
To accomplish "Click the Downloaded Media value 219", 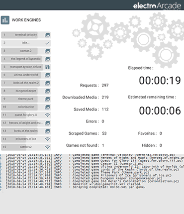I will point(105,98).
